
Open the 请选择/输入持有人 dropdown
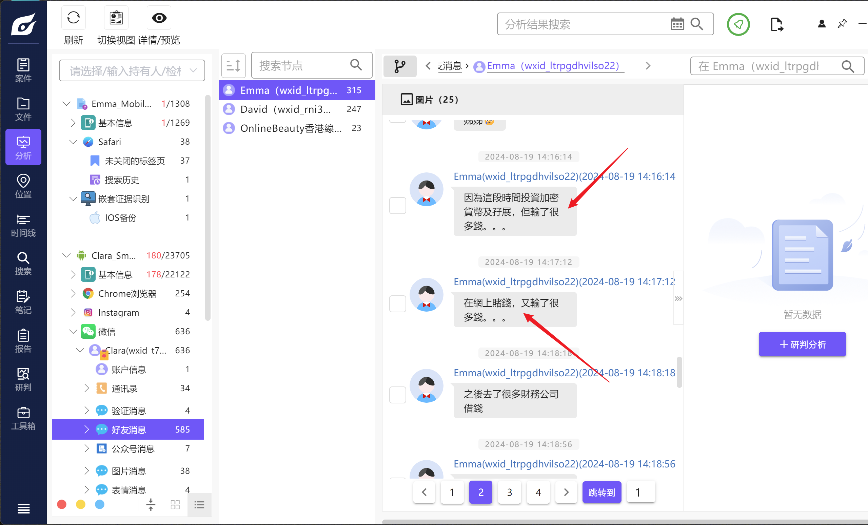[x=132, y=71]
